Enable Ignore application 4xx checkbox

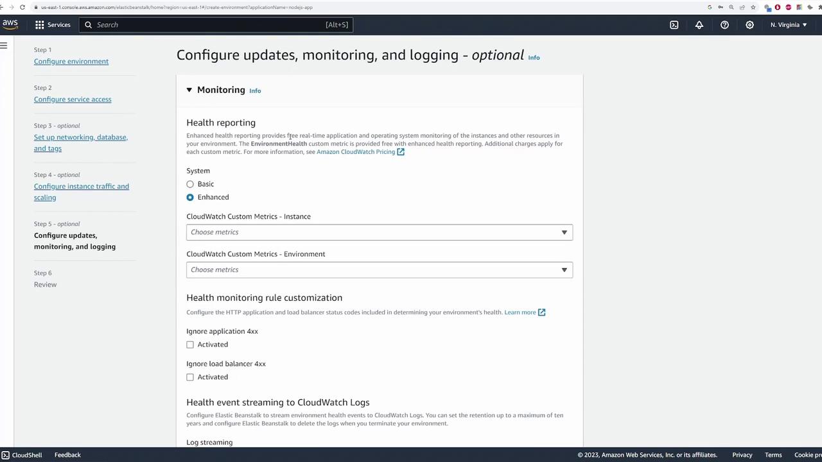coord(190,345)
